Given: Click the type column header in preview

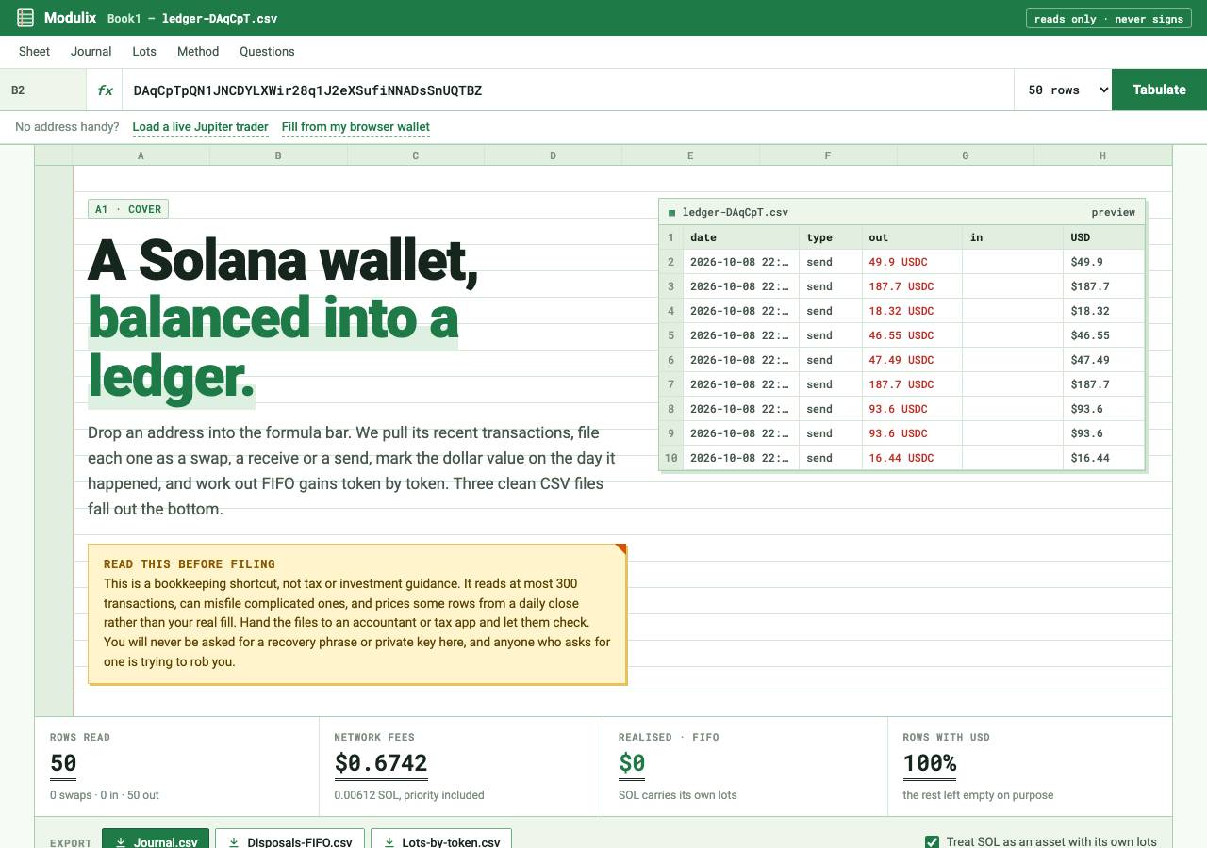Looking at the screenshot, I should click(831, 237).
